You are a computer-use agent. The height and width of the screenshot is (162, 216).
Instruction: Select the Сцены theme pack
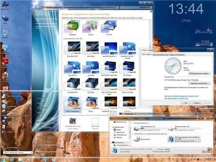pos(90,28)
